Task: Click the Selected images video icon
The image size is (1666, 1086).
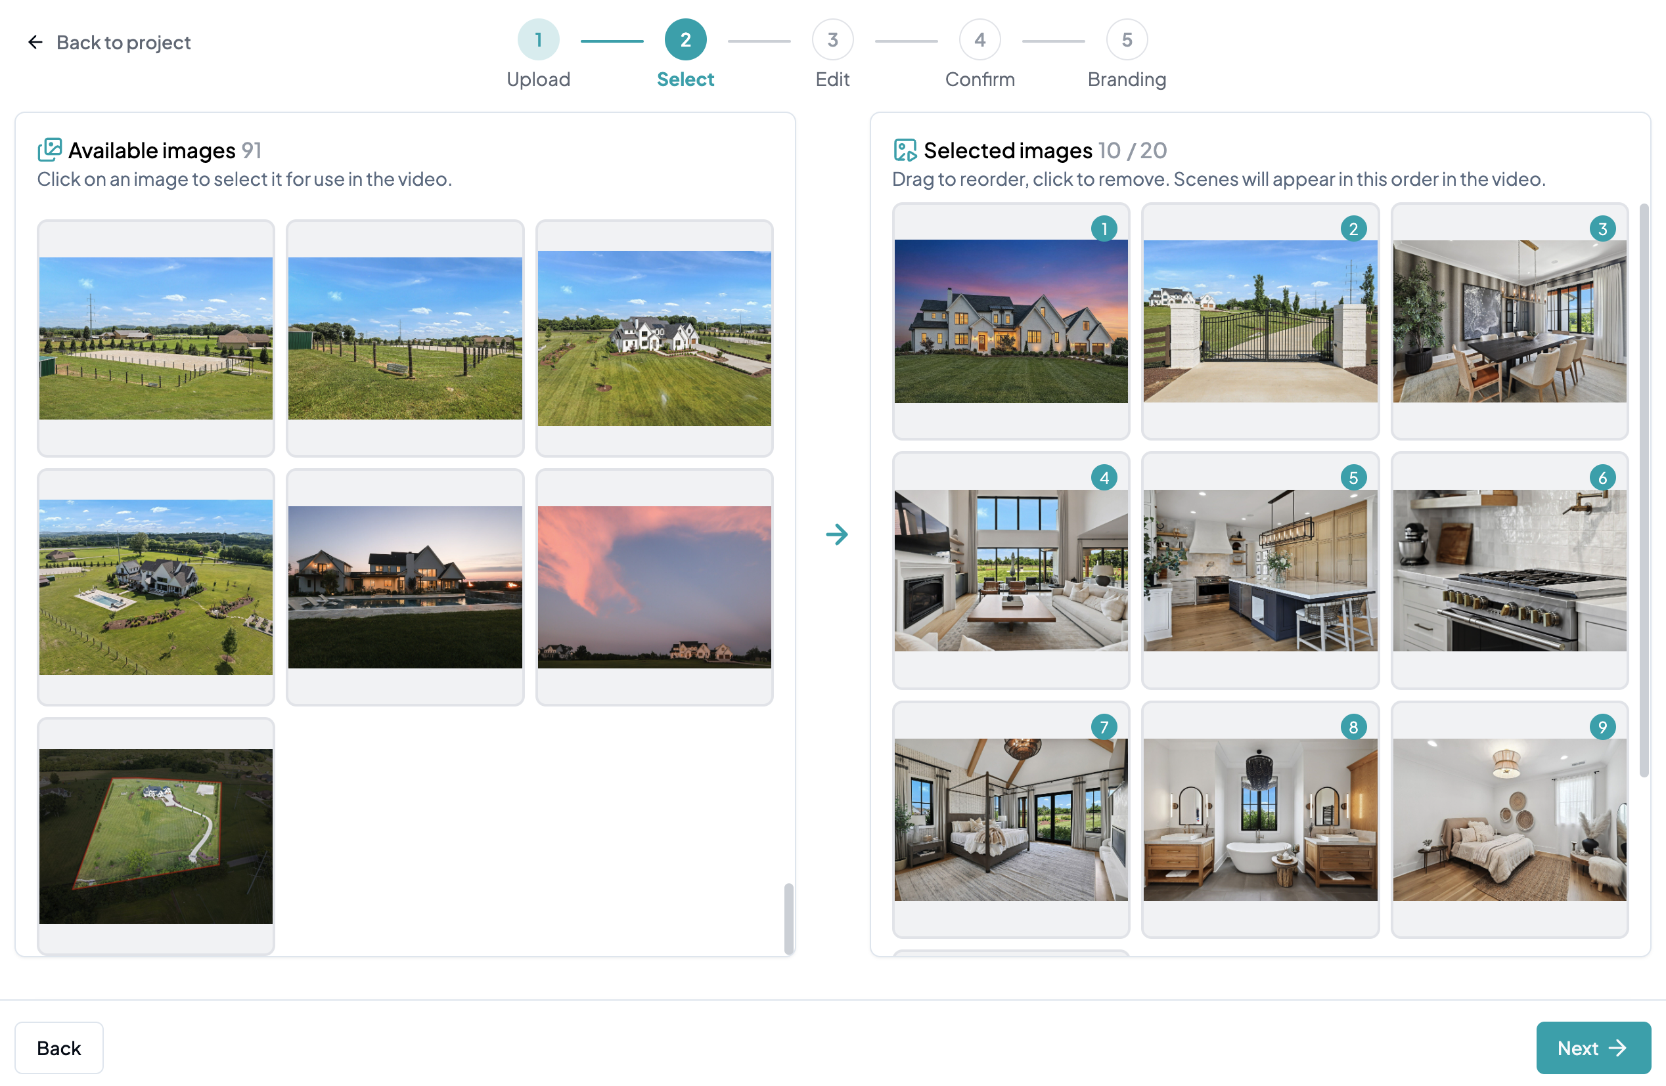Action: (x=905, y=150)
